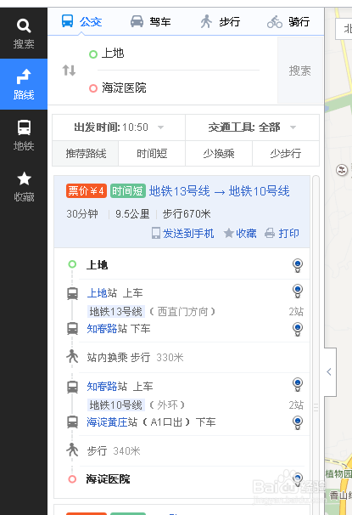This screenshot has height=515, width=352.
Task: Edit the 海淀医院 destination field
Action: 179,88
